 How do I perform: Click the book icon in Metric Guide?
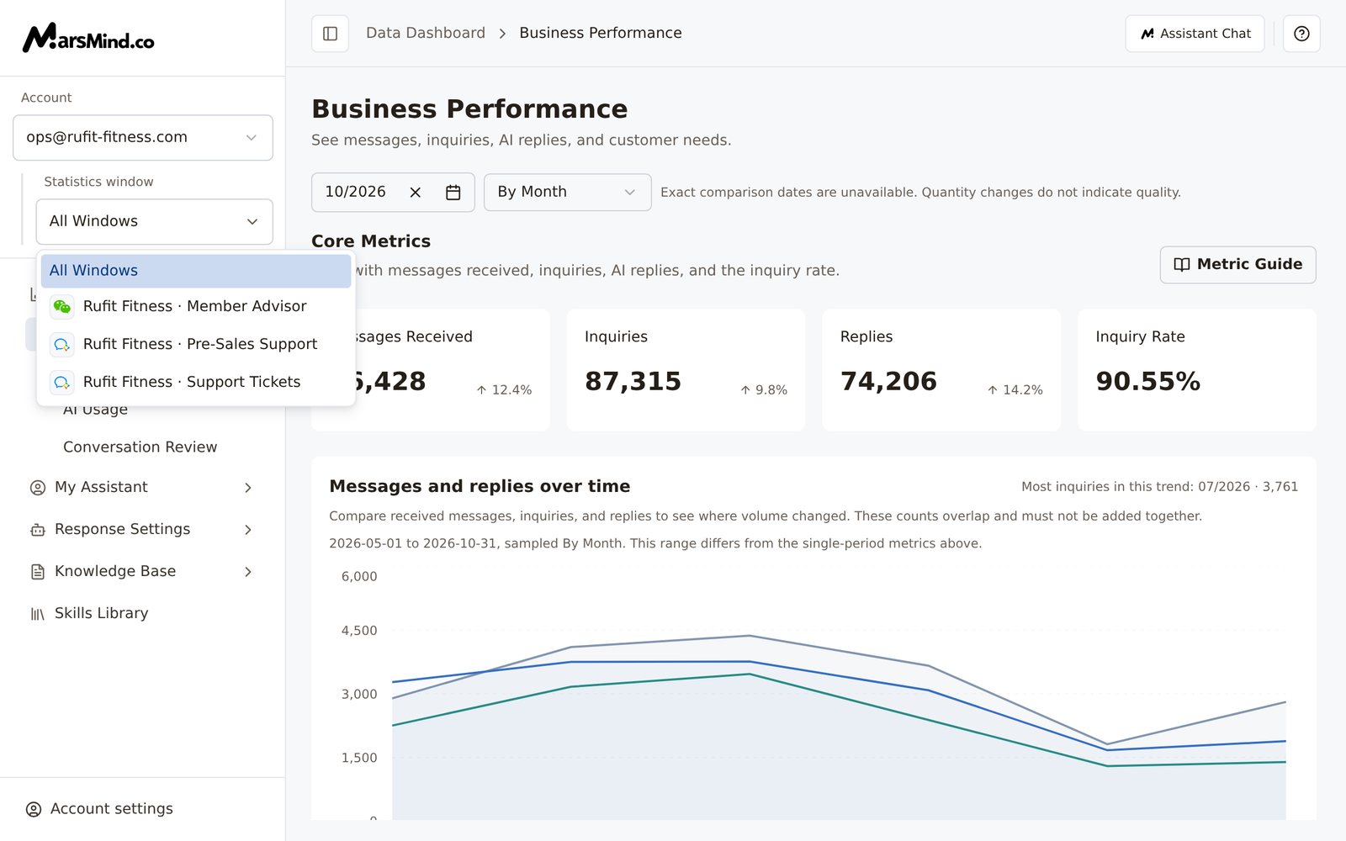pos(1182,265)
